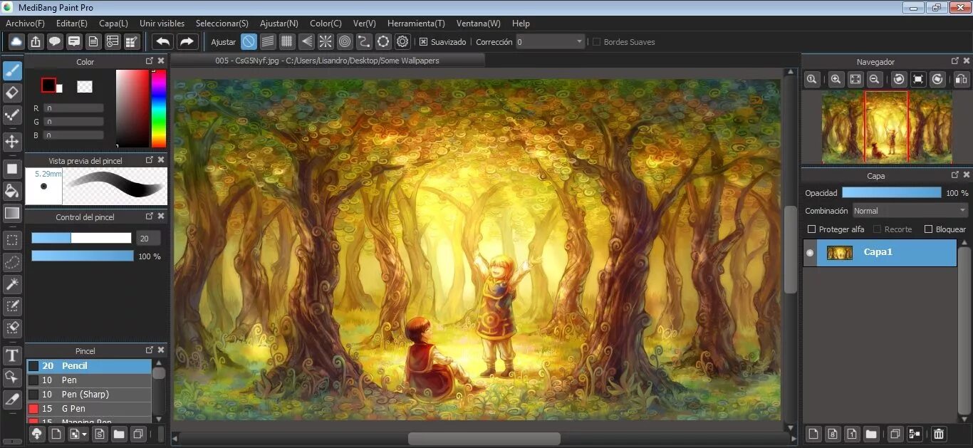The image size is (973, 448).
Task: Click zoom out icon in Navegador
Action: [x=875, y=79]
